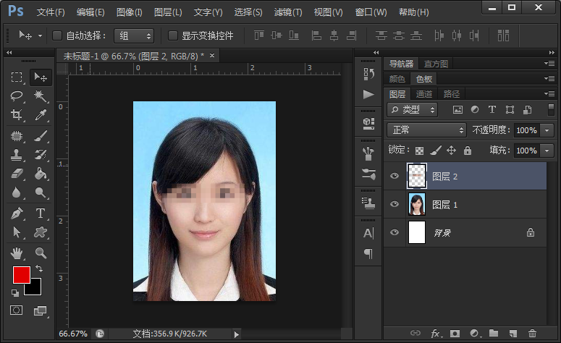561x343 pixels.
Task: Swap foreground and background colors
Action: point(38,268)
